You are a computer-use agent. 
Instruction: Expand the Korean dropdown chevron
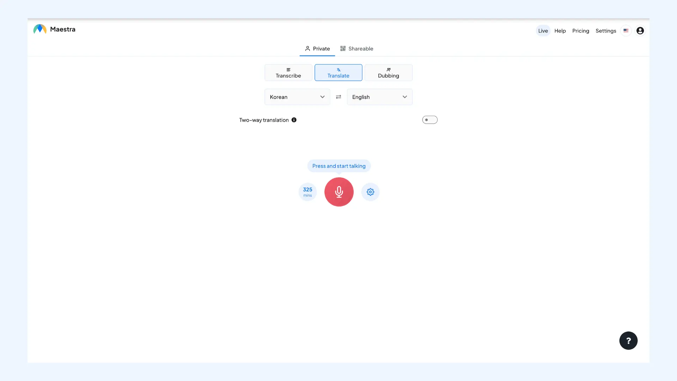pos(322,97)
